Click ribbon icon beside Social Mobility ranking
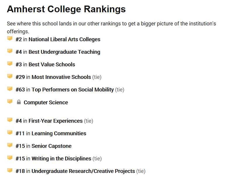Viewport: 225px width, 182px height. pos(10,89)
